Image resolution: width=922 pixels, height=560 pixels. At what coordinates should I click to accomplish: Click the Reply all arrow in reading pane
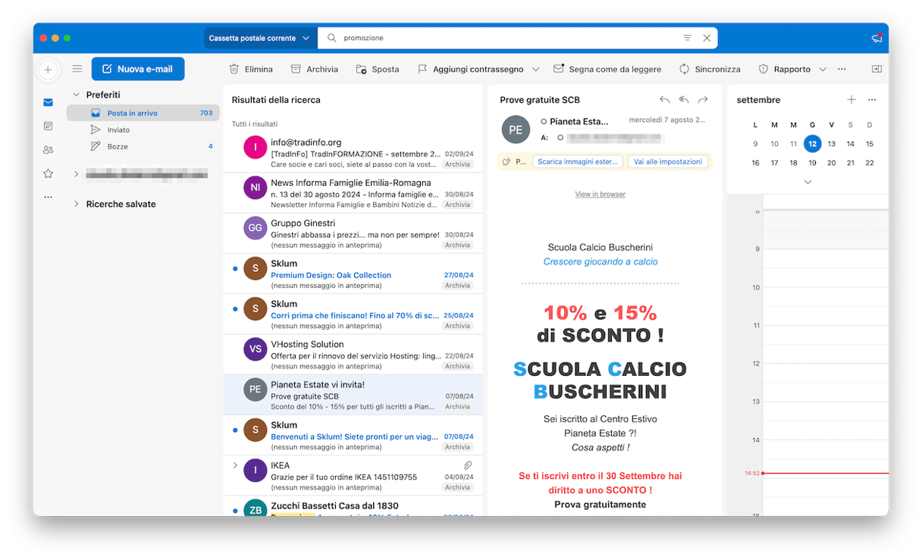click(684, 100)
